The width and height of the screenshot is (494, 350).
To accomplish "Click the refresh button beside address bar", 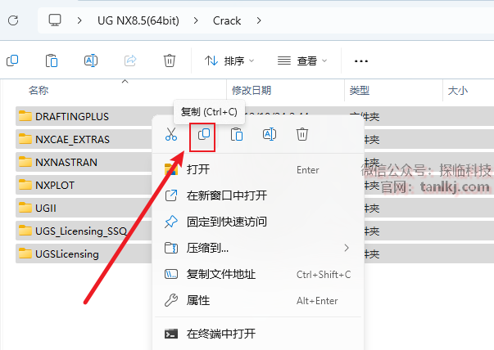I will (13, 20).
